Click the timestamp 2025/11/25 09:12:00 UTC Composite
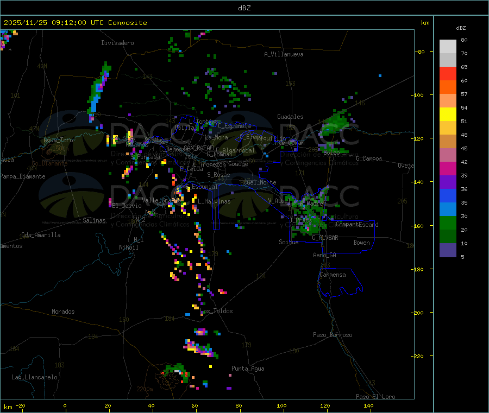Screen dimensions: 489x413 pyautogui.click(x=75, y=23)
